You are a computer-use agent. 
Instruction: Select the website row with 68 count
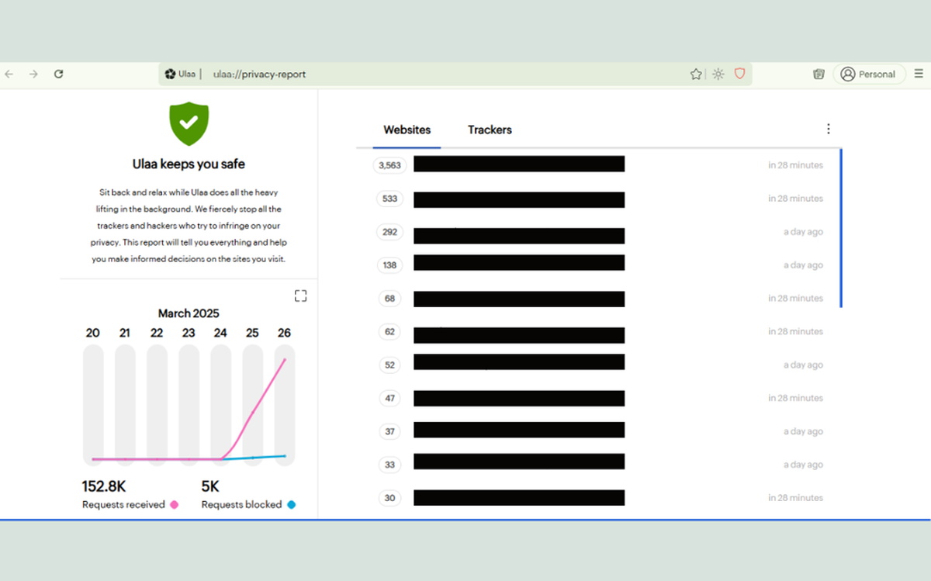[x=598, y=299]
